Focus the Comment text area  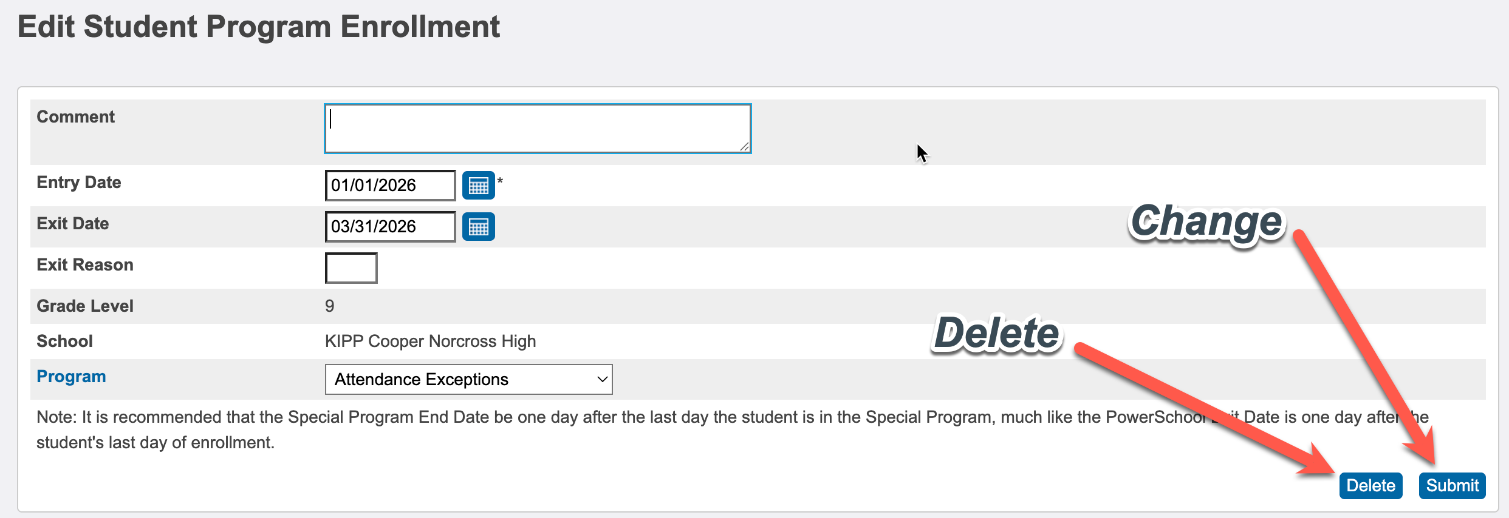[537, 129]
